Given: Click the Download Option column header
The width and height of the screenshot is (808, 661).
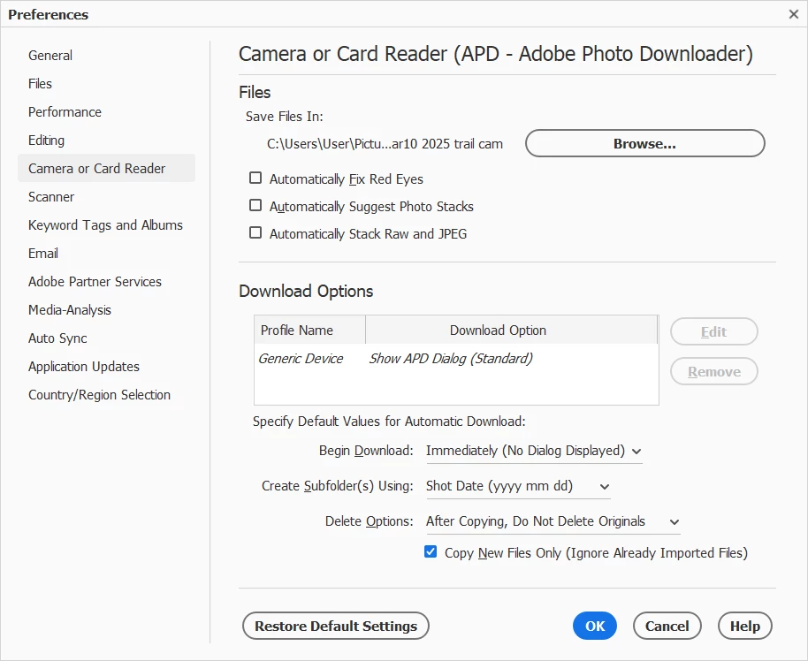Looking at the screenshot, I should tap(498, 330).
